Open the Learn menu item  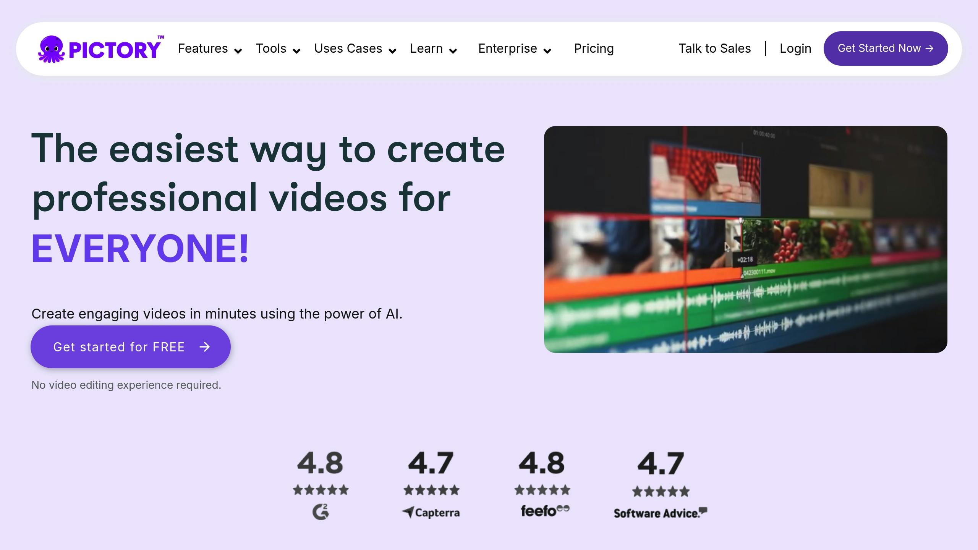(x=426, y=49)
